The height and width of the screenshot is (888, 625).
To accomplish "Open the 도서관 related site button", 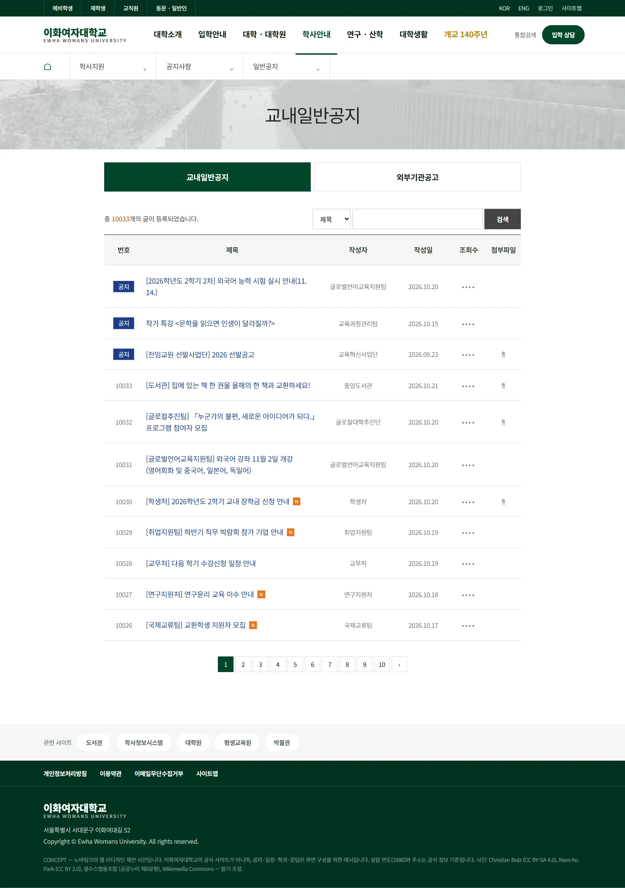I will coord(94,743).
